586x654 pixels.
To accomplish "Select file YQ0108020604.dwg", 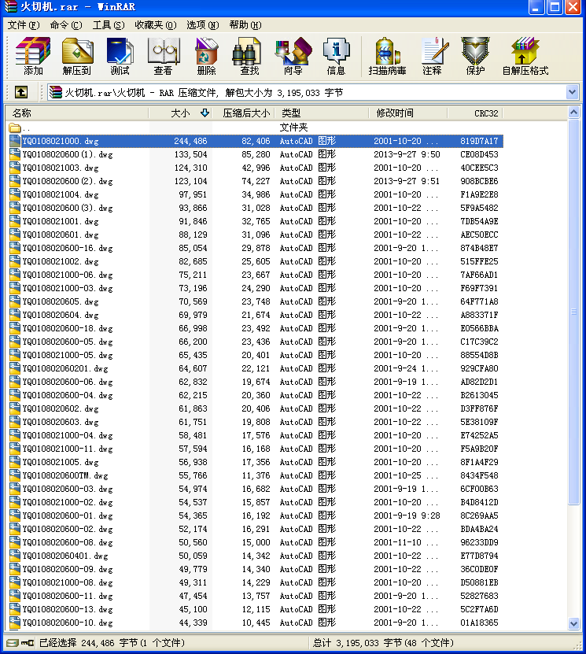I will click(x=256, y=315).
